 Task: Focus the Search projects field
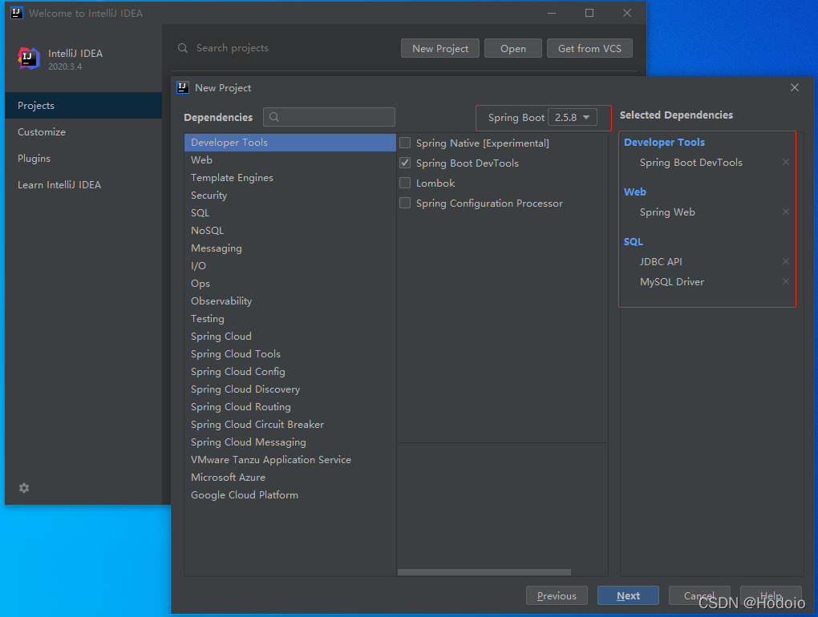tap(287, 48)
